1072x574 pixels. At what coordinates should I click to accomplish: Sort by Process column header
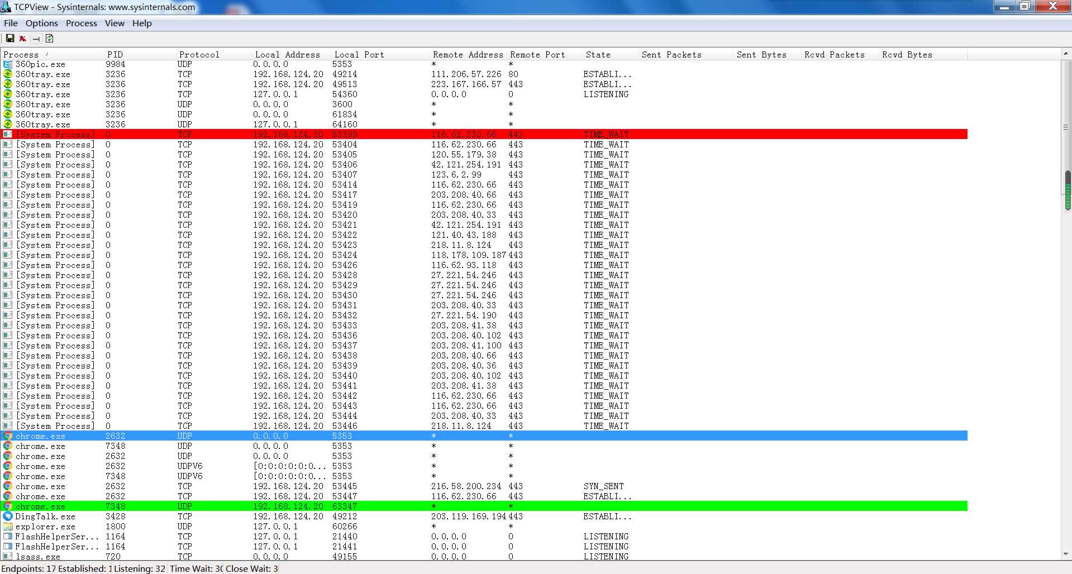point(52,55)
